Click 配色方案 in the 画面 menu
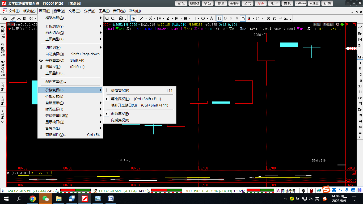 (56, 82)
